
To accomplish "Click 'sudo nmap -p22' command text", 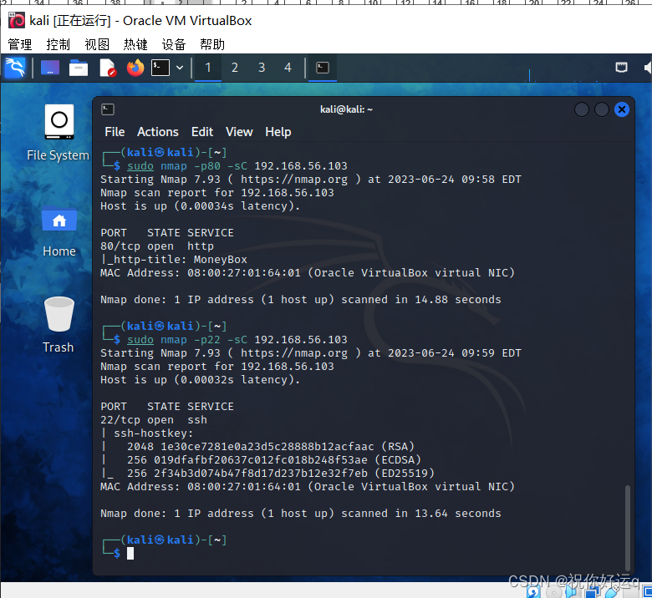I will pyautogui.click(x=174, y=340).
